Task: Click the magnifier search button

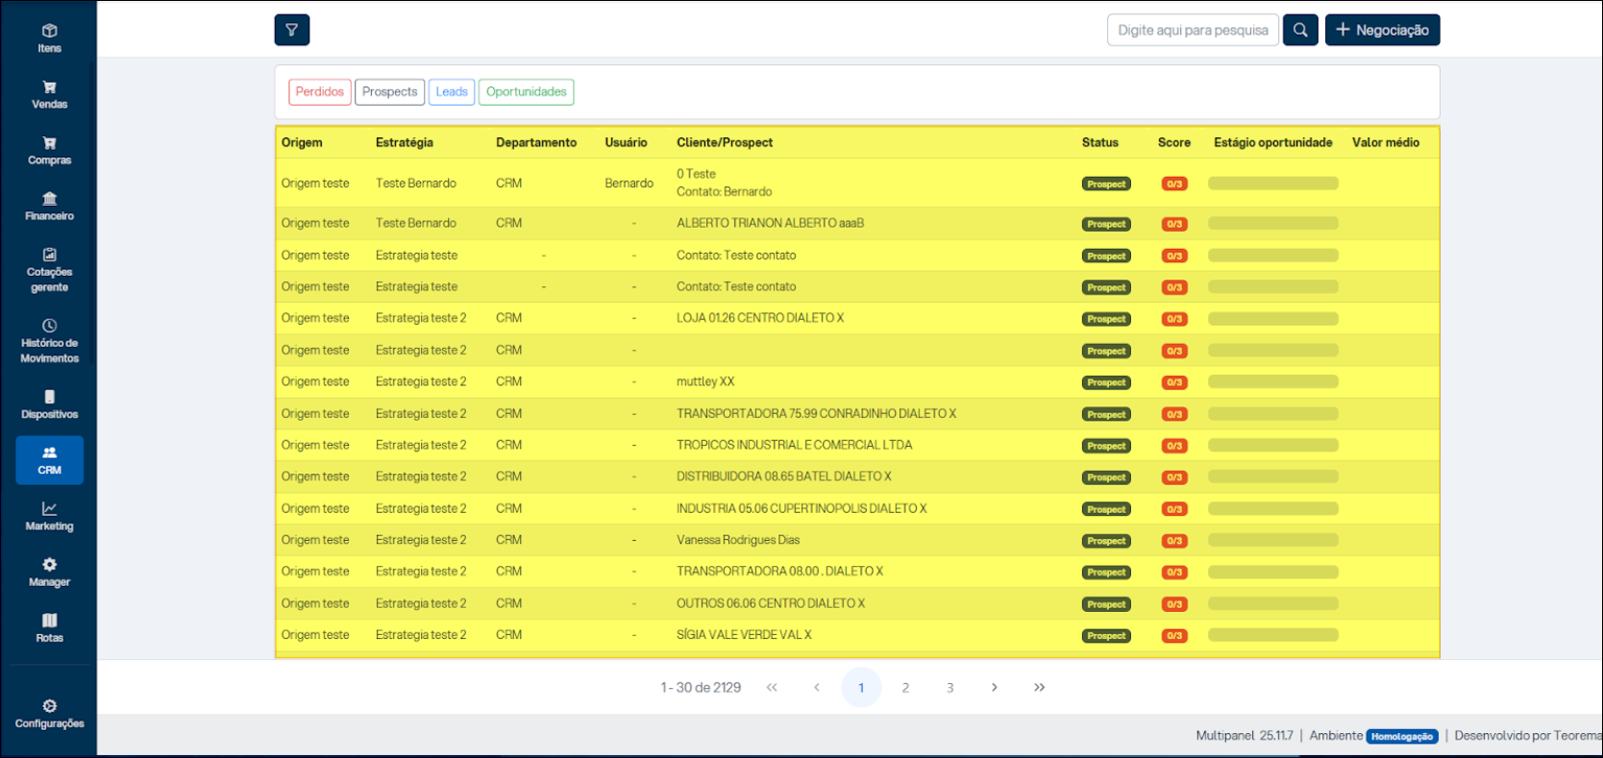Action: [1299, 30]
